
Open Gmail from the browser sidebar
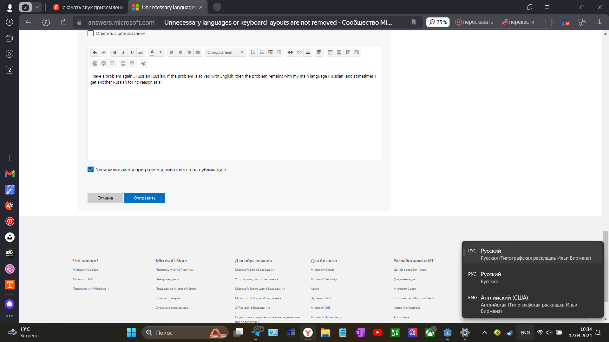pos(10,174)
